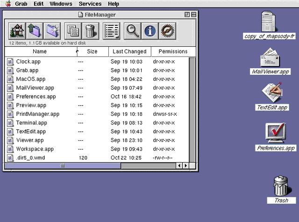Viewport: 299px width, 222px height.
Task: Create a new folder with sparkle icon
Action: [52, 31]
